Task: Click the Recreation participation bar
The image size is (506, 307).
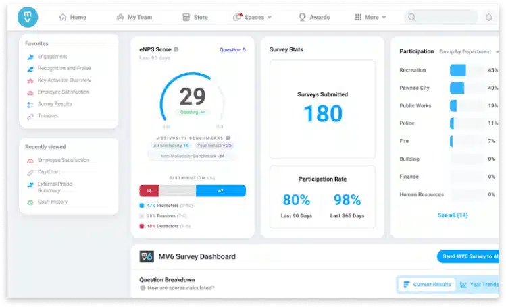Action: pos(458,70)
